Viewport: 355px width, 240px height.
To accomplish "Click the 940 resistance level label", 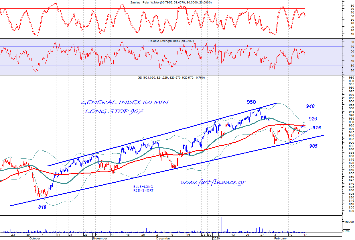I will tap(310, 106).
